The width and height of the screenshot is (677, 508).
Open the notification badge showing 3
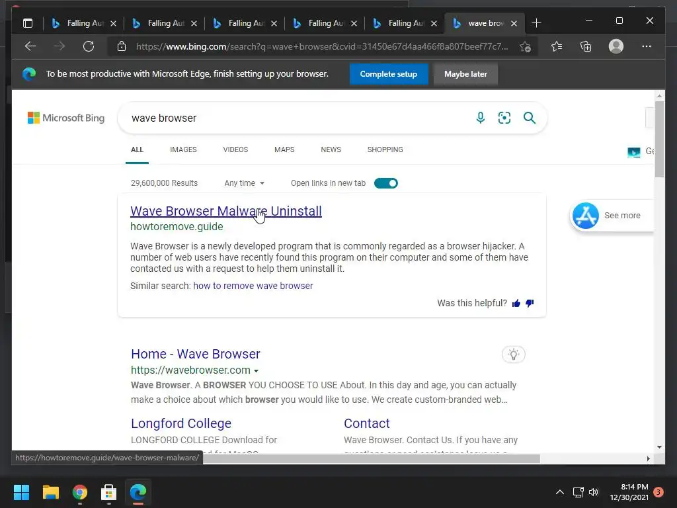pyautogui.click(x=658, y=492)
